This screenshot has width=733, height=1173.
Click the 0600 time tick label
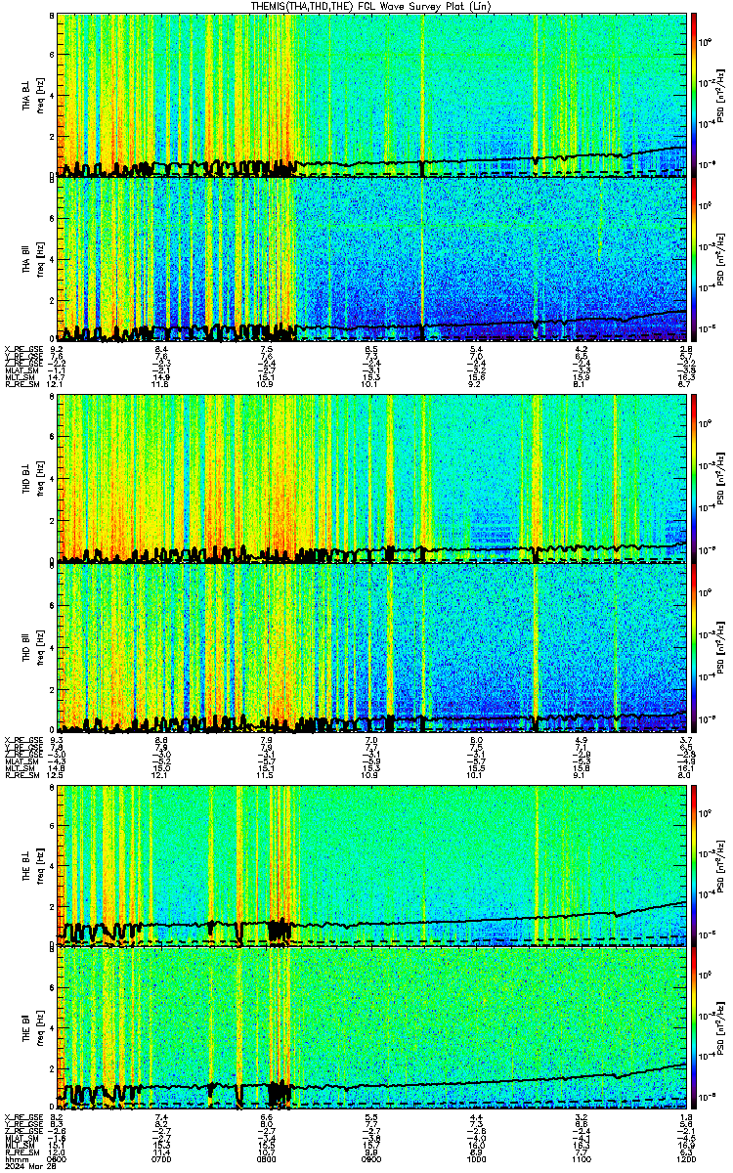pyautogui.click(x=58, y=1160)
